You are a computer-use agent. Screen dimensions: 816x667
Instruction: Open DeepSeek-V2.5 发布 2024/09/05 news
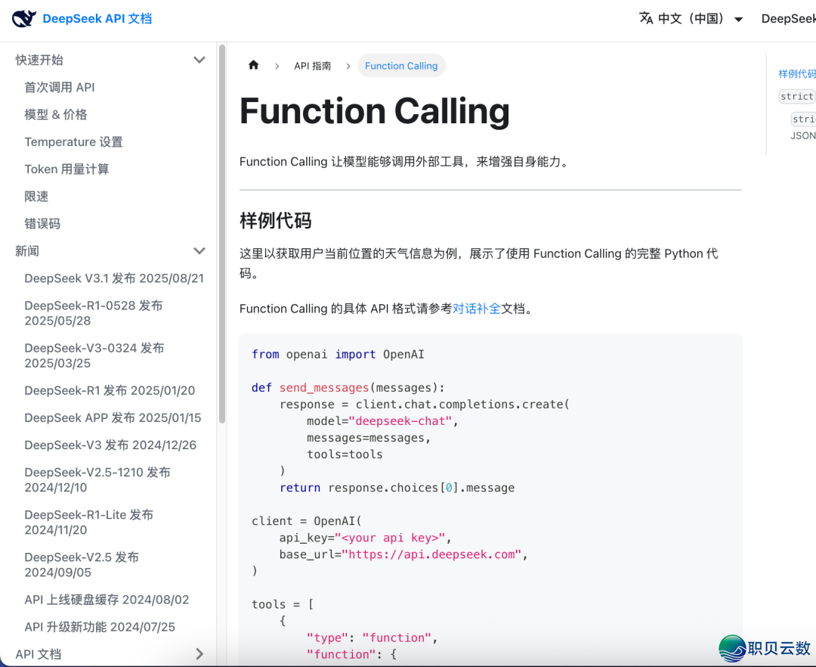[x=82, y=565]
